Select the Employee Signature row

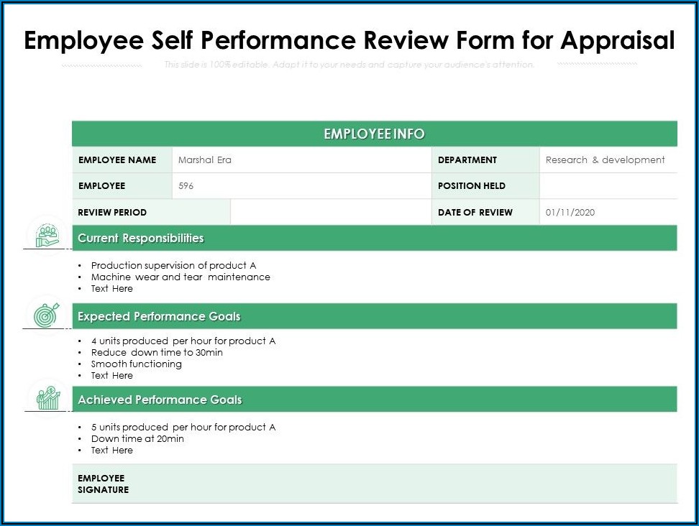374,484
